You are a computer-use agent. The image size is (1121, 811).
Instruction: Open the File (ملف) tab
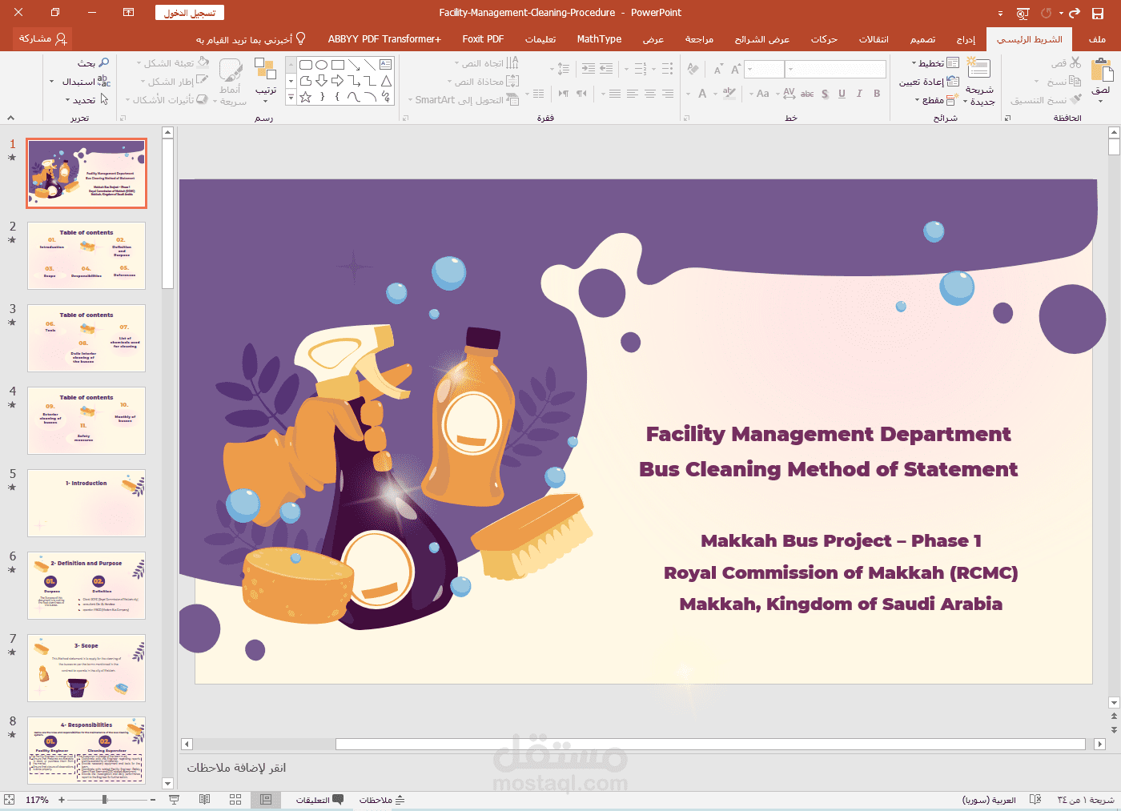(1097, 38)
